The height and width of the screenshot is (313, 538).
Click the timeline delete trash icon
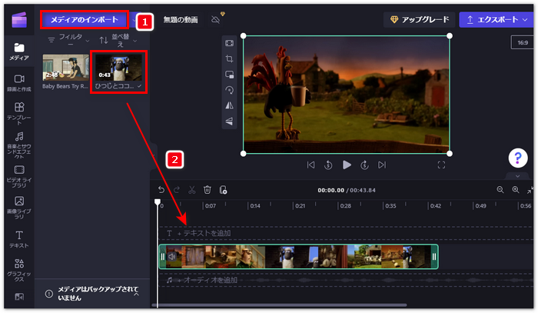(207, 190)
